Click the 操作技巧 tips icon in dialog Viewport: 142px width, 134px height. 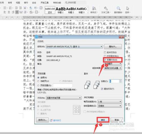pos(51,120)
